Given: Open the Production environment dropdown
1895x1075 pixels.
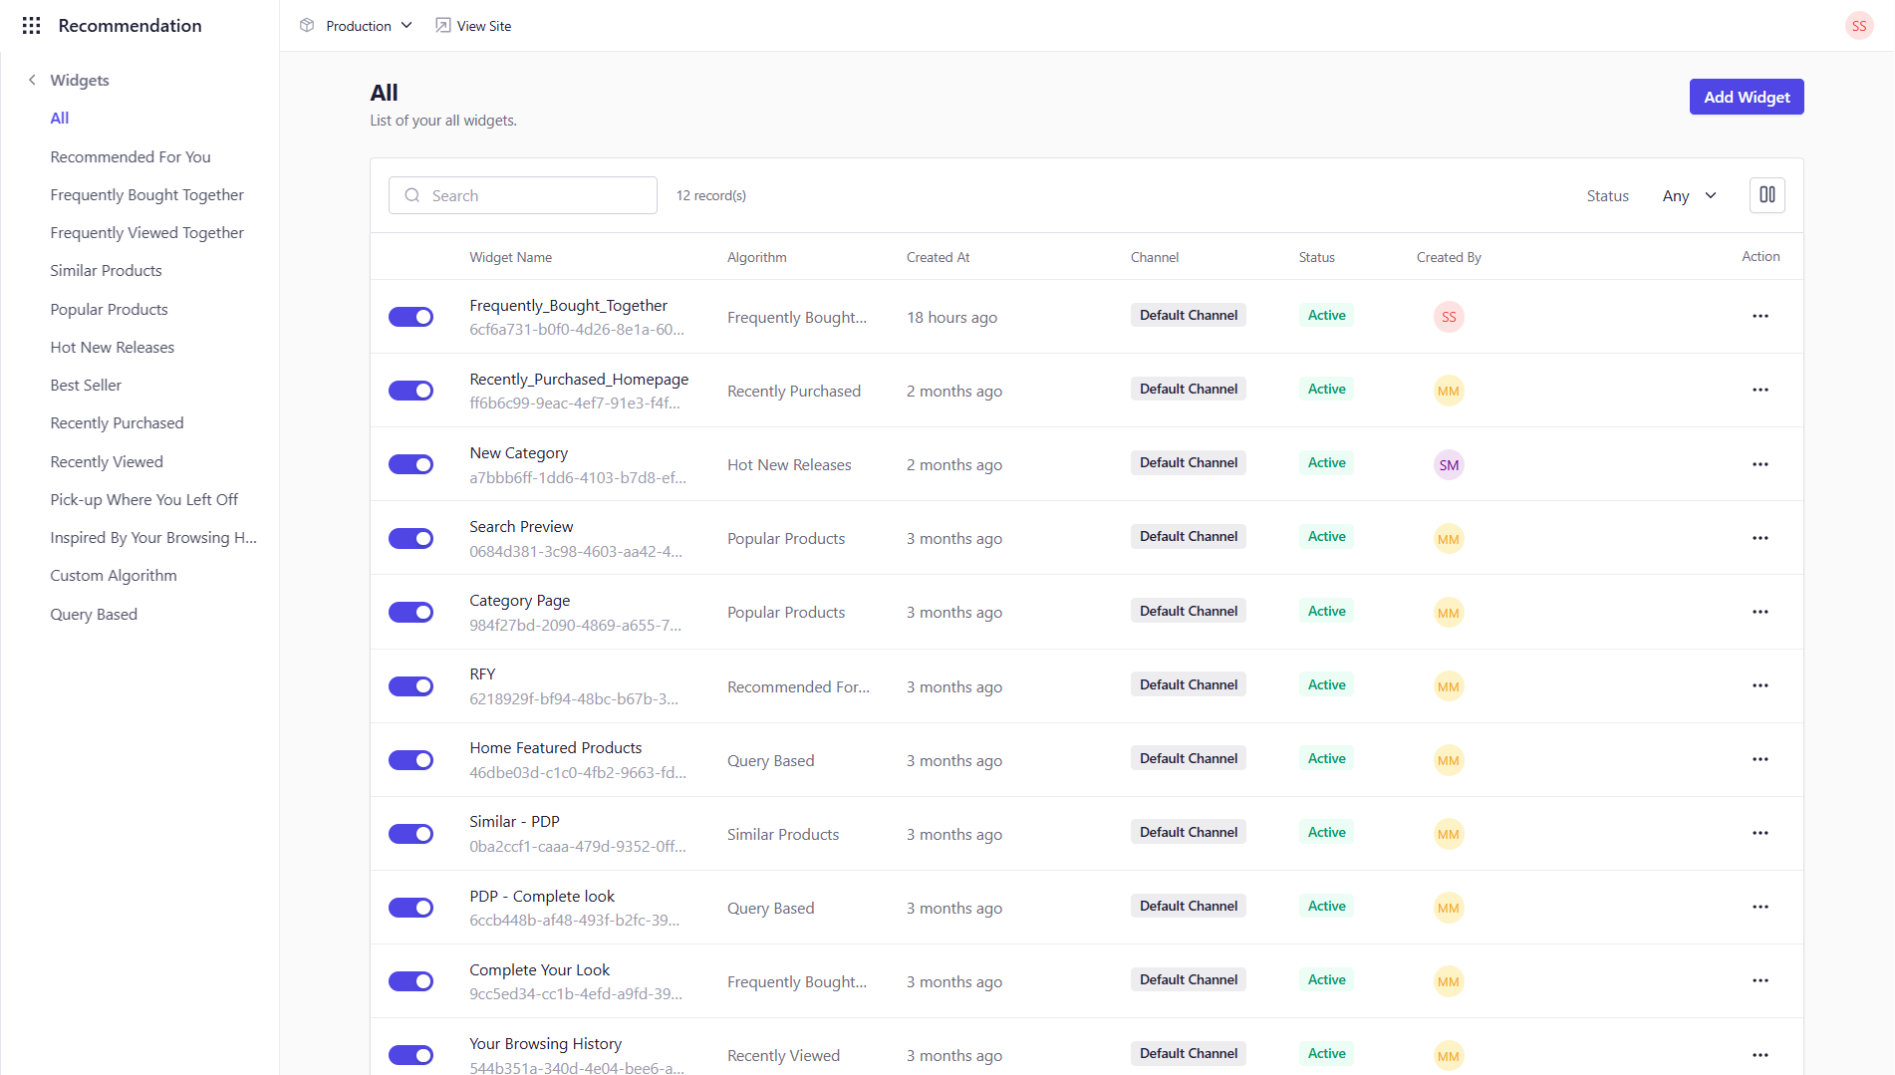Looking at the screenshot, I should click(358, 26).
